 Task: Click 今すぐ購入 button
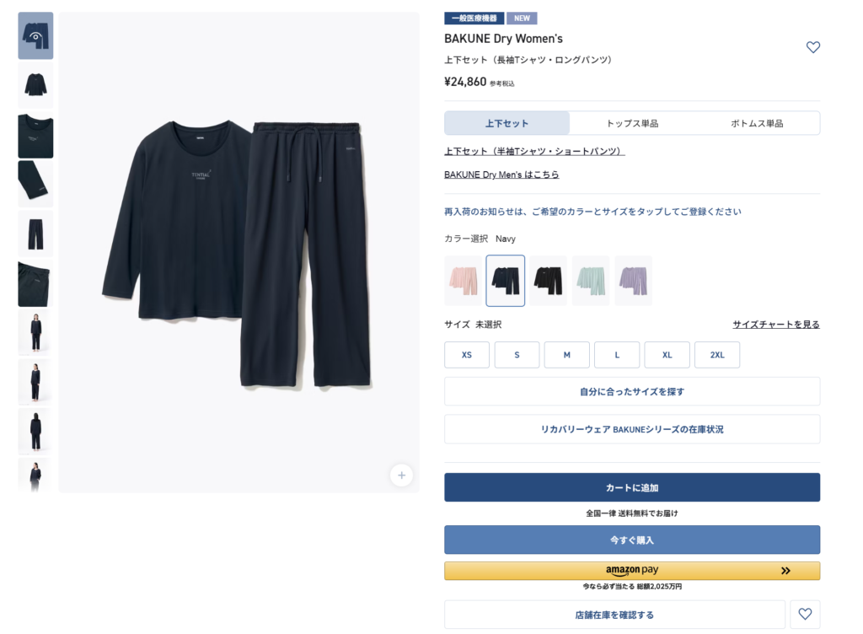(632, 540)
